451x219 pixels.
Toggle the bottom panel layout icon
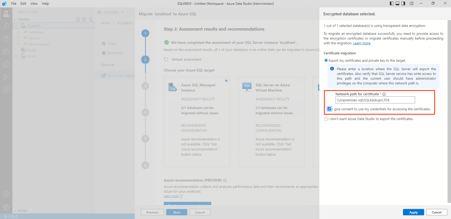click(397, 3)
